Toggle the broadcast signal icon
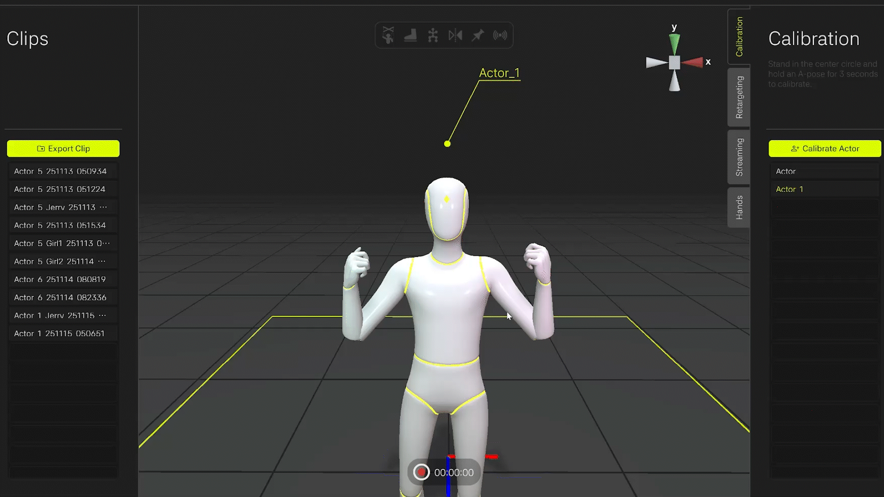 (x=500, y=35)
